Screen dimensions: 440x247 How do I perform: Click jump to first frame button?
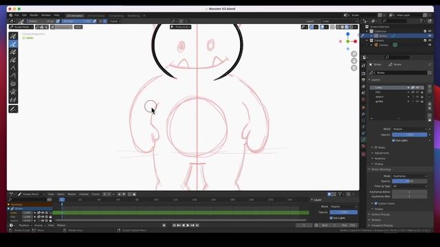174,225
